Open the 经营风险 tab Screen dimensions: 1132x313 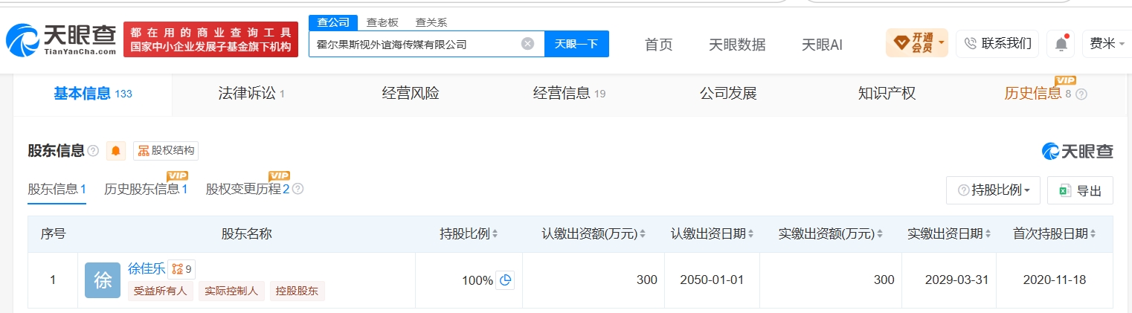(411, 94)
